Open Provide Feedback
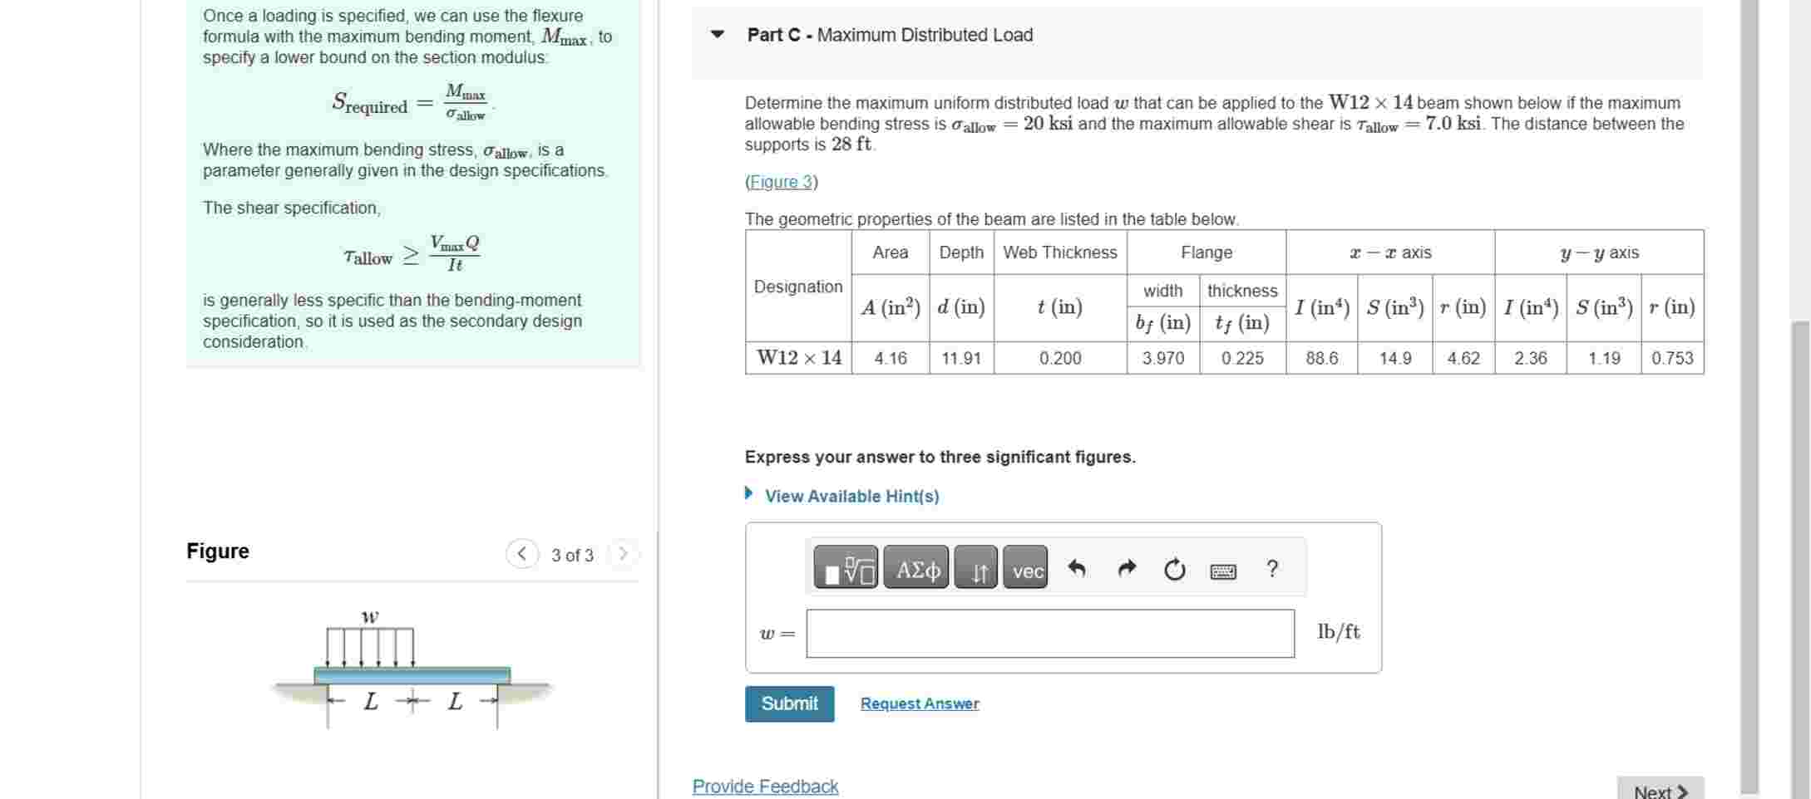Screen dimensions: 1811x799 coord(765,786)
